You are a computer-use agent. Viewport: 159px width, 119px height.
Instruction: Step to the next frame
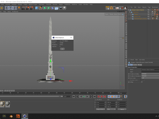tap(87, 97)
